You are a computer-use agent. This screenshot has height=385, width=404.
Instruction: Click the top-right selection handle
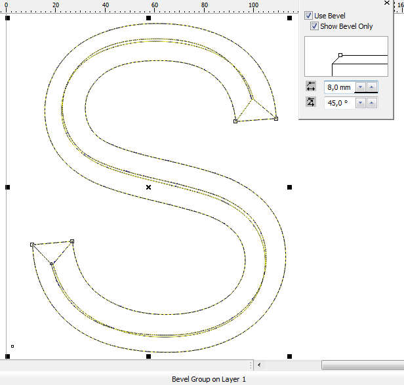click(x=290, y=18)
